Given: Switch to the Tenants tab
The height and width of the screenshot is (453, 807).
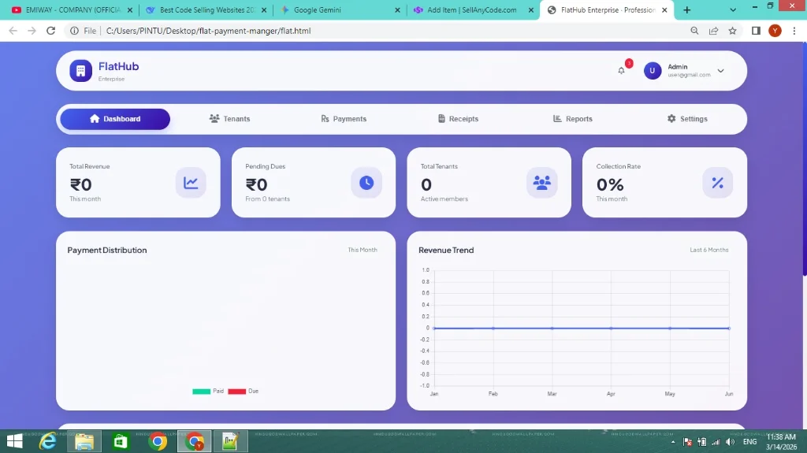Looking at the screenshot, I should (229, 119).
